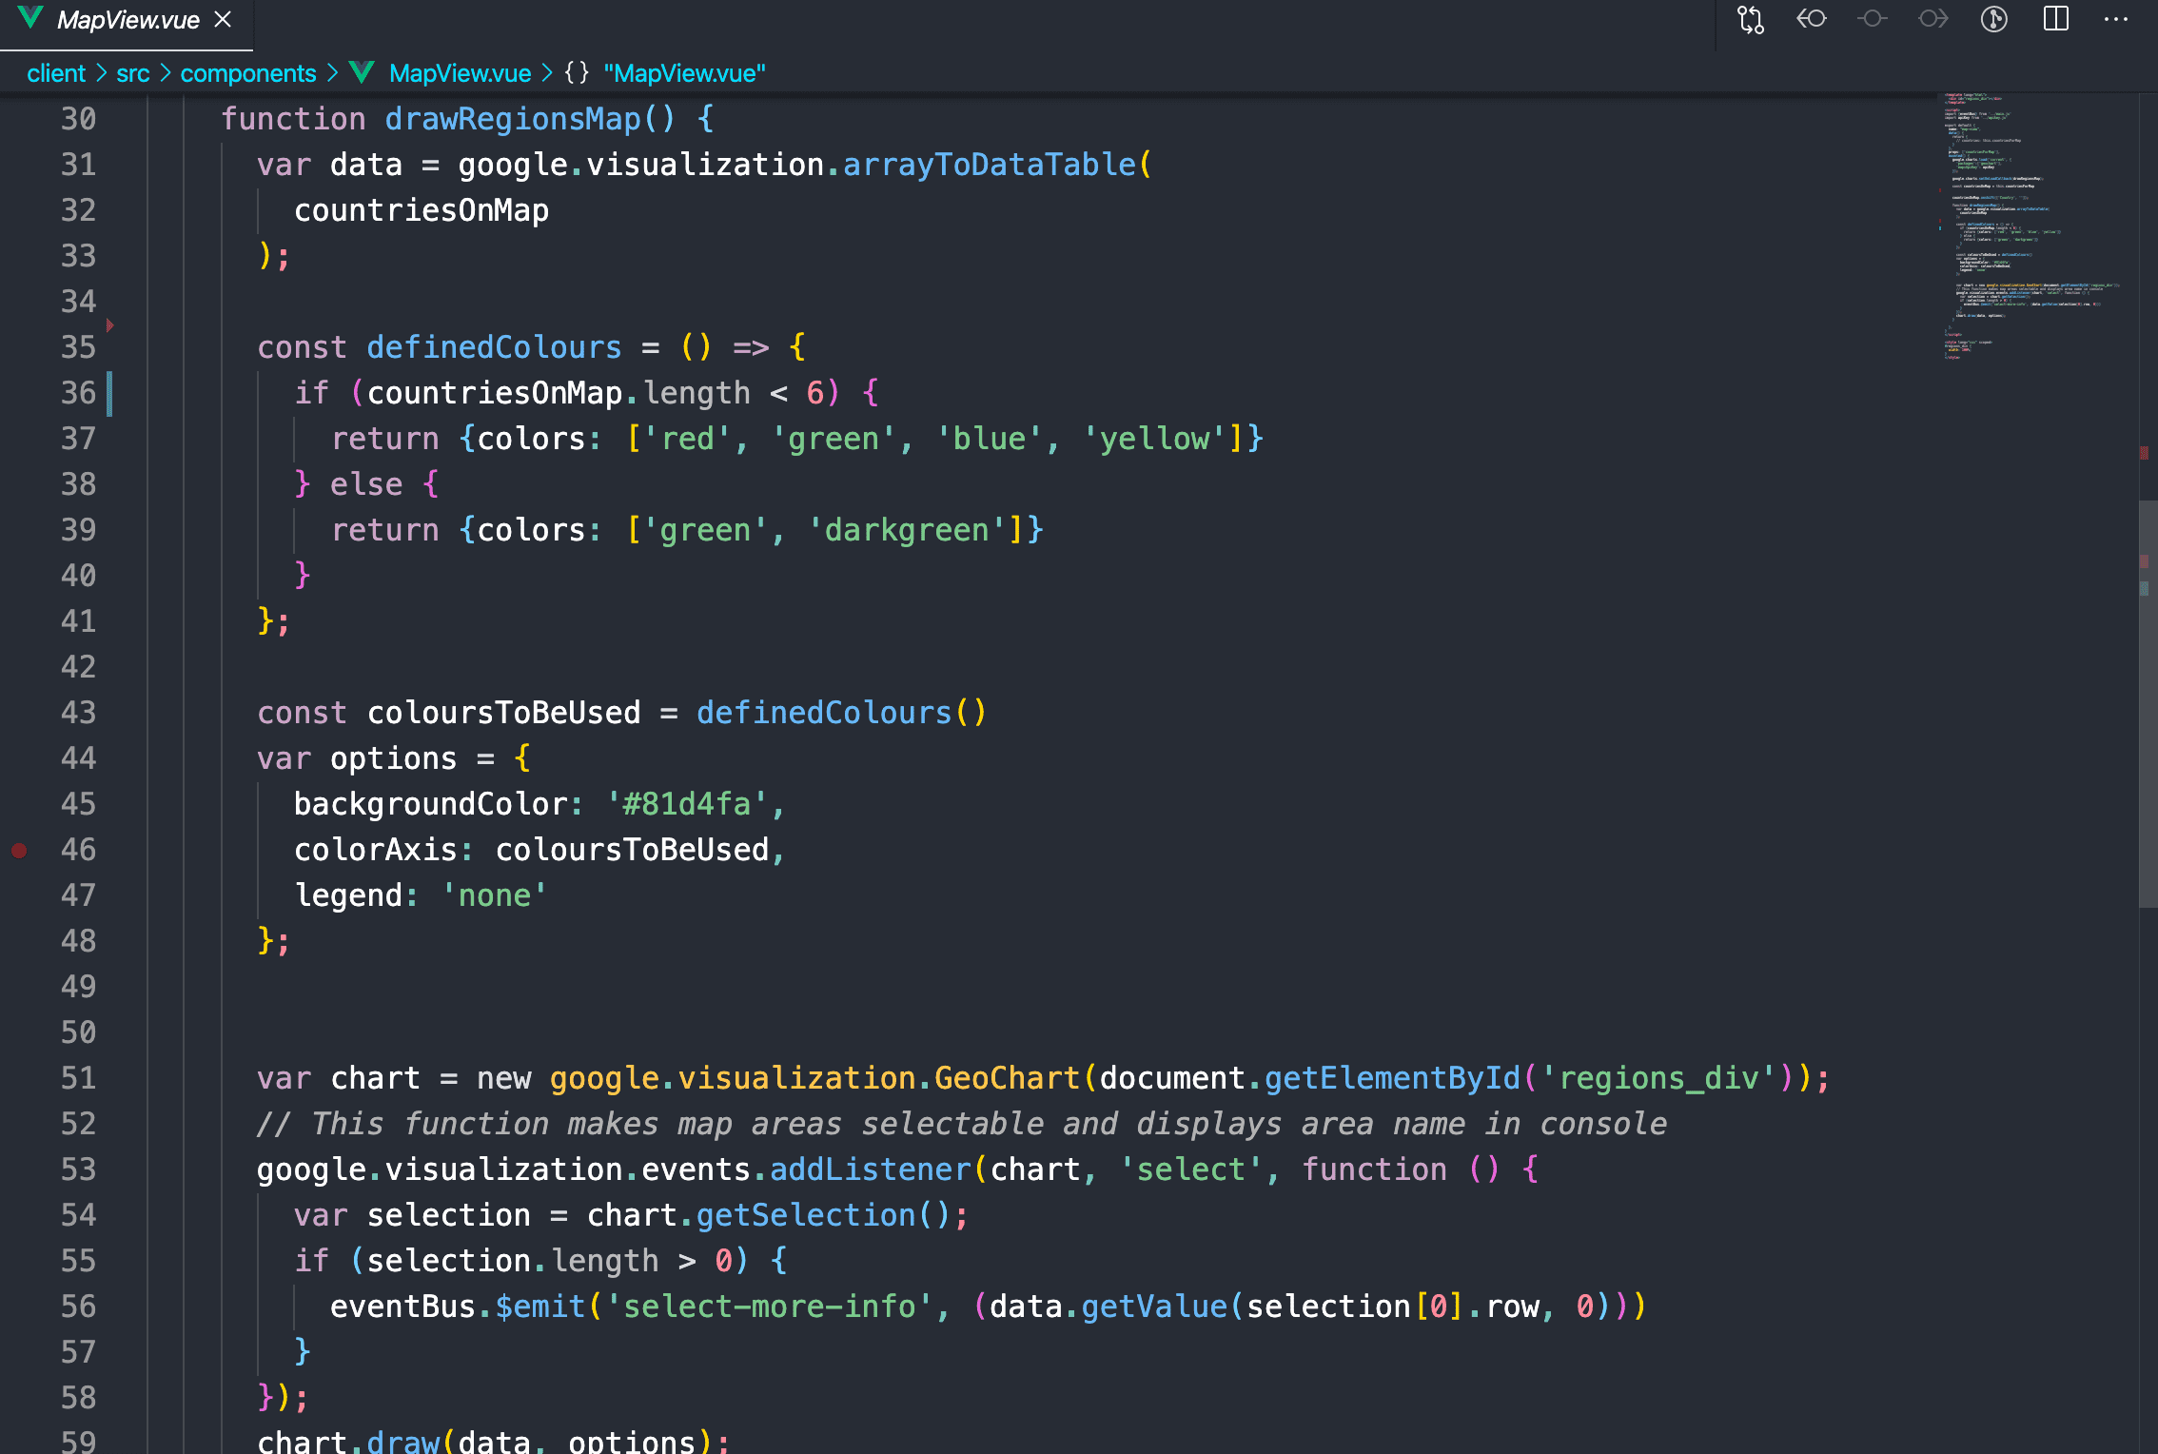Click the MapView.vue file breadcrumb
This screenshot has width=2158, height=1454.
point(460,73)
